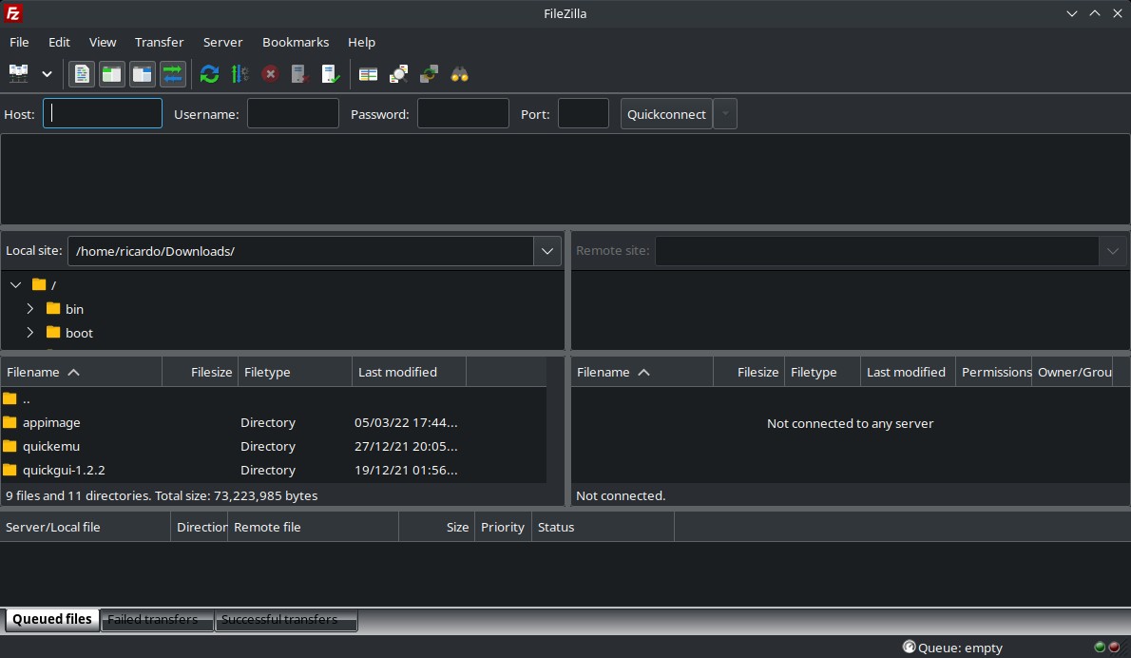Open directory listing filters icon
1131x658 pixels.
coord(368,73)
